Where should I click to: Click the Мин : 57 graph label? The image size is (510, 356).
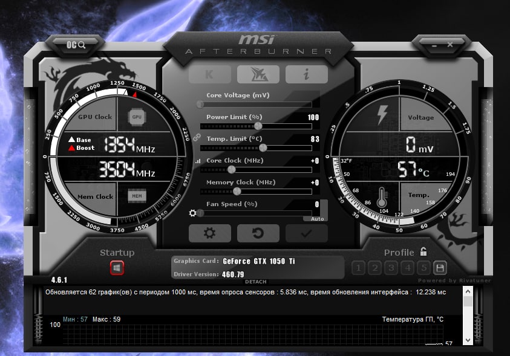point(75,319)
